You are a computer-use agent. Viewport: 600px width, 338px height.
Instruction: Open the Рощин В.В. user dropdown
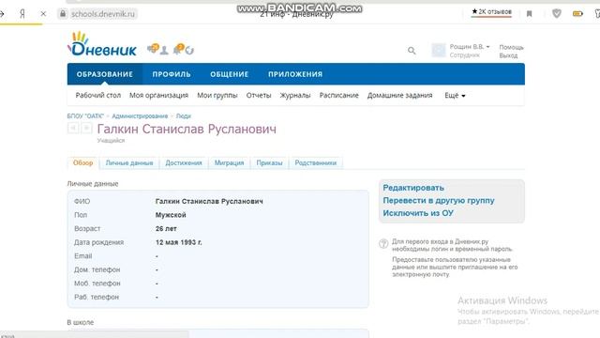[470, 47]
